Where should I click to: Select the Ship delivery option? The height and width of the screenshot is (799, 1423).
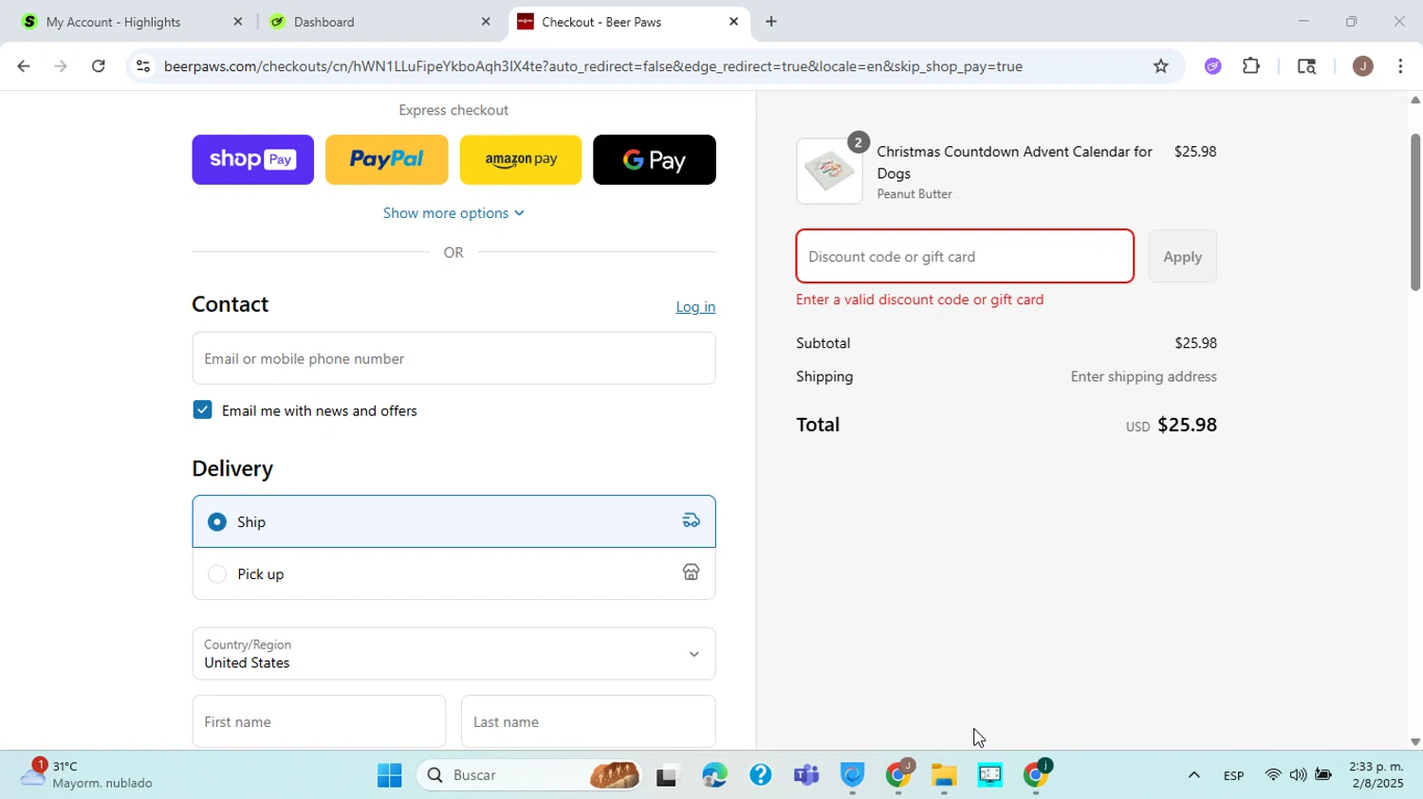(x=453, y=521)
